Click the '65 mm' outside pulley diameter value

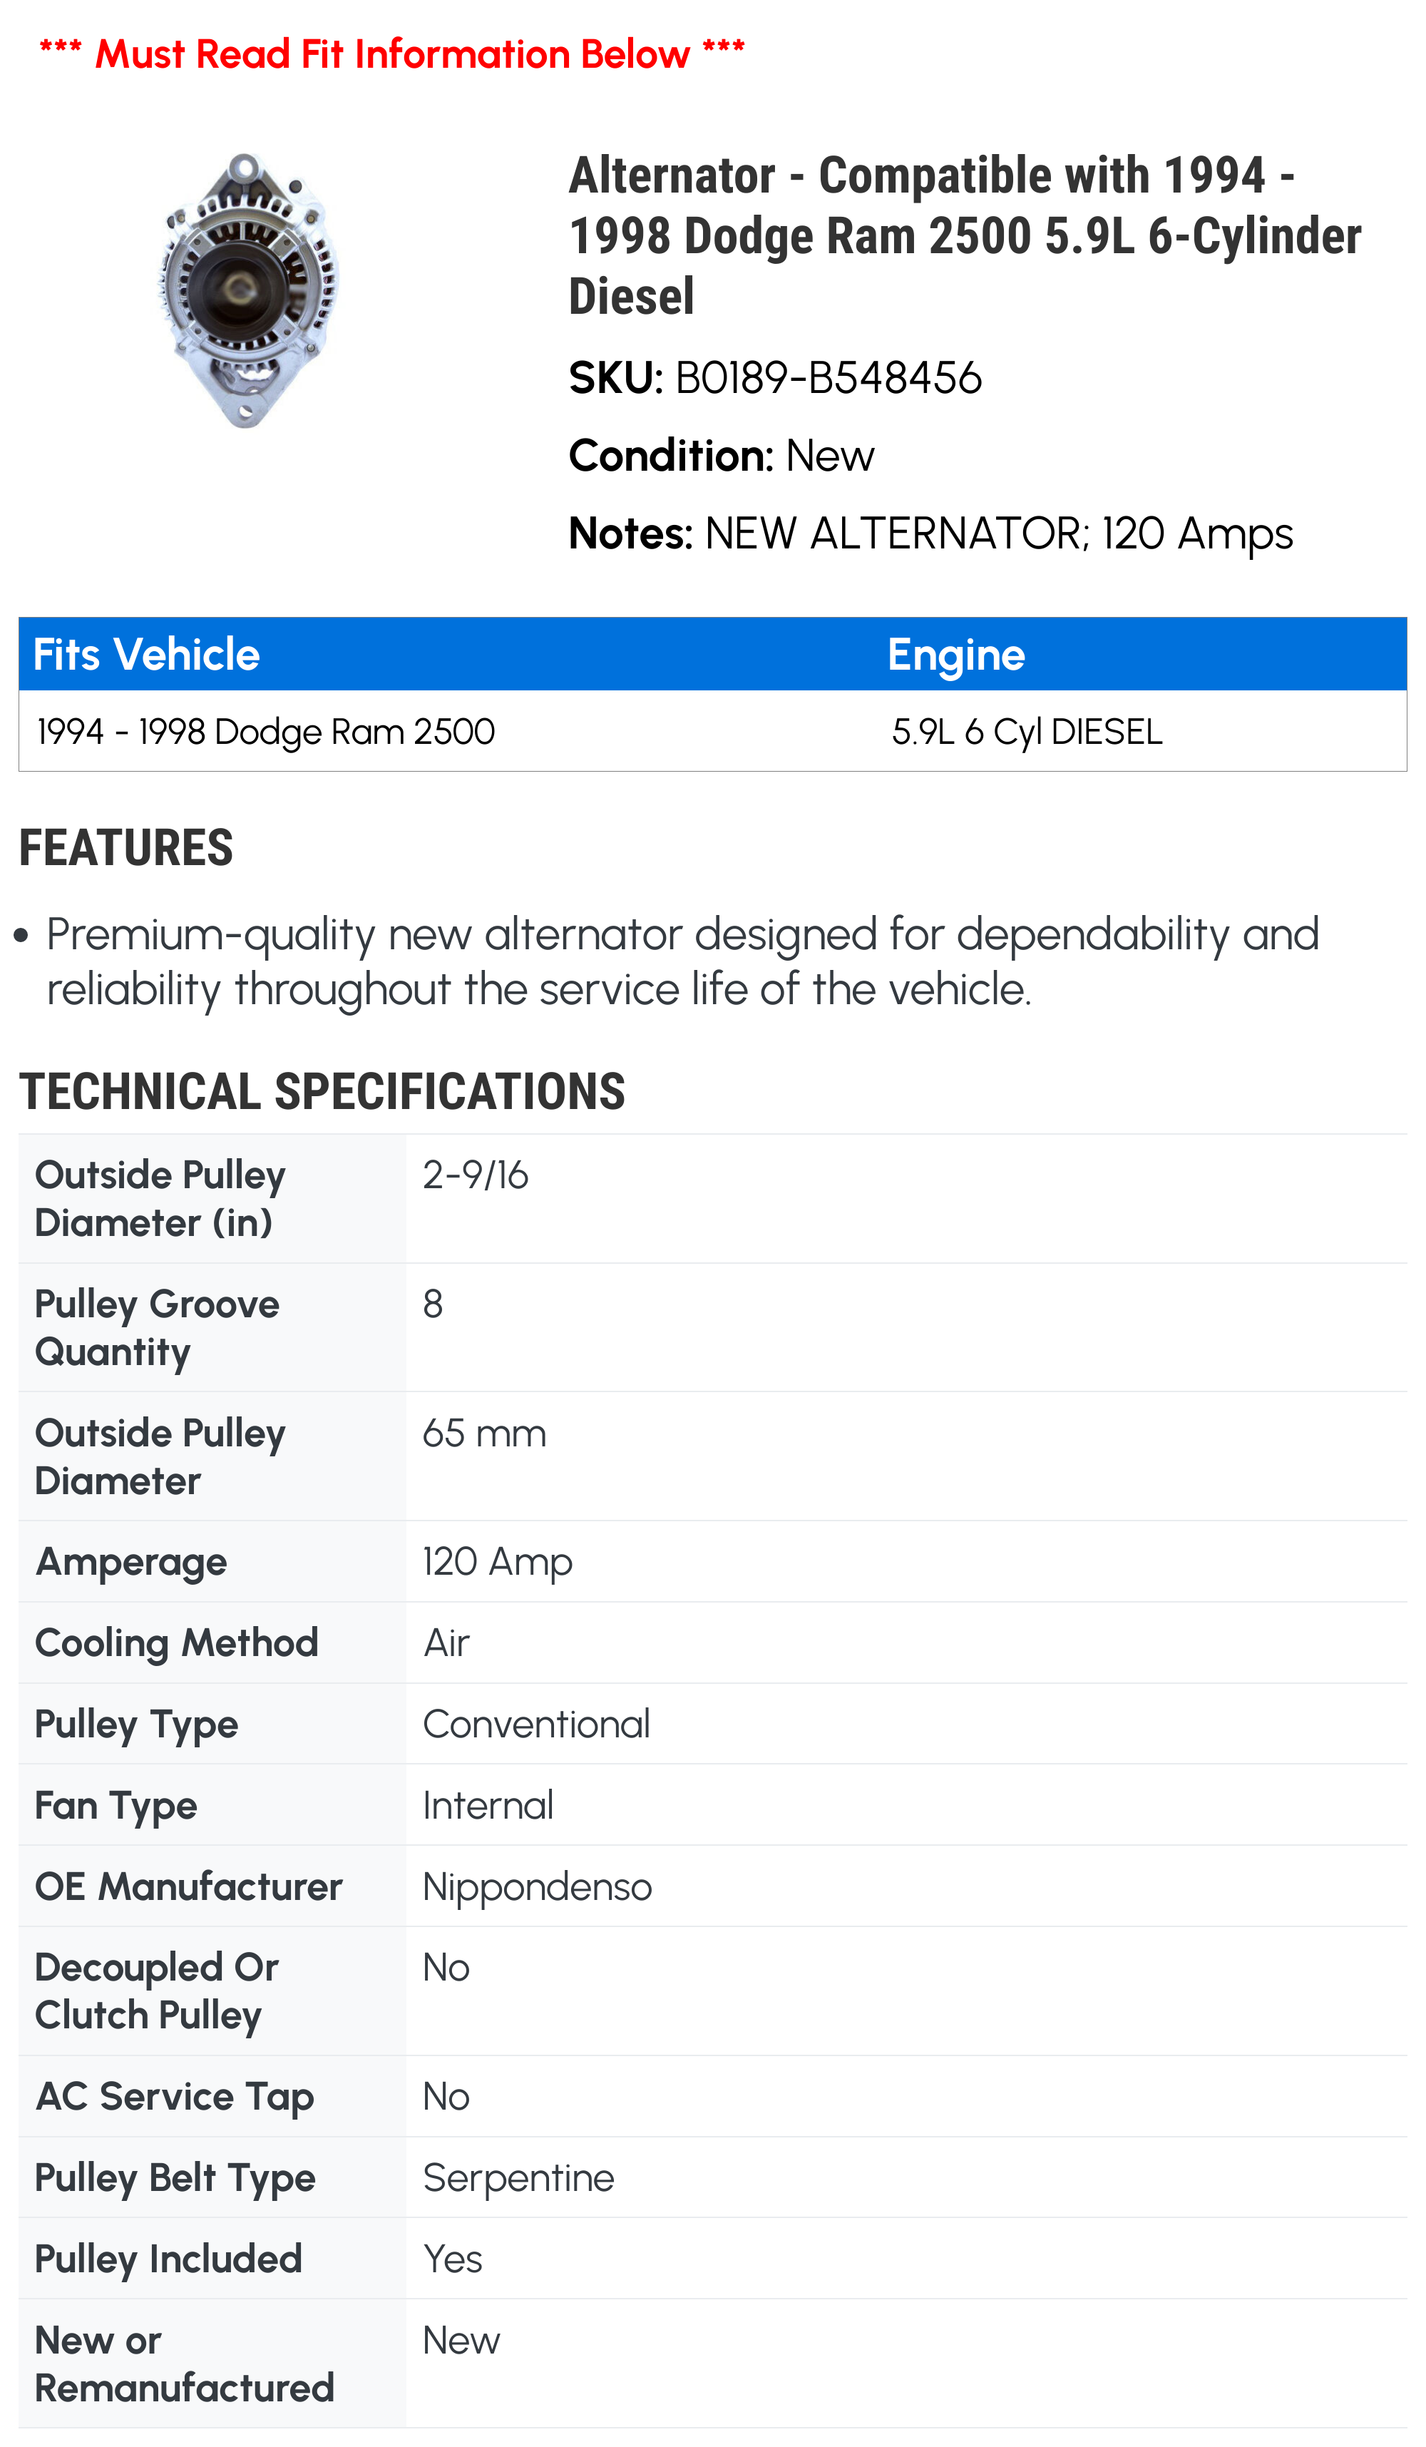484,1434
